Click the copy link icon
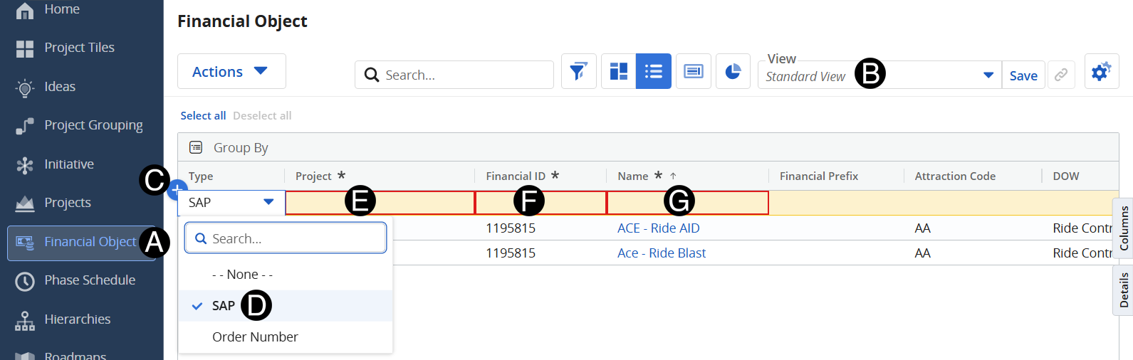Image resolution: width=1133 pixels, height=360 pixels. [x=1061, y=75]
